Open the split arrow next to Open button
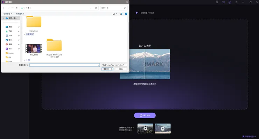The height and width of the screenshot is (139, 259). [112, 69]
